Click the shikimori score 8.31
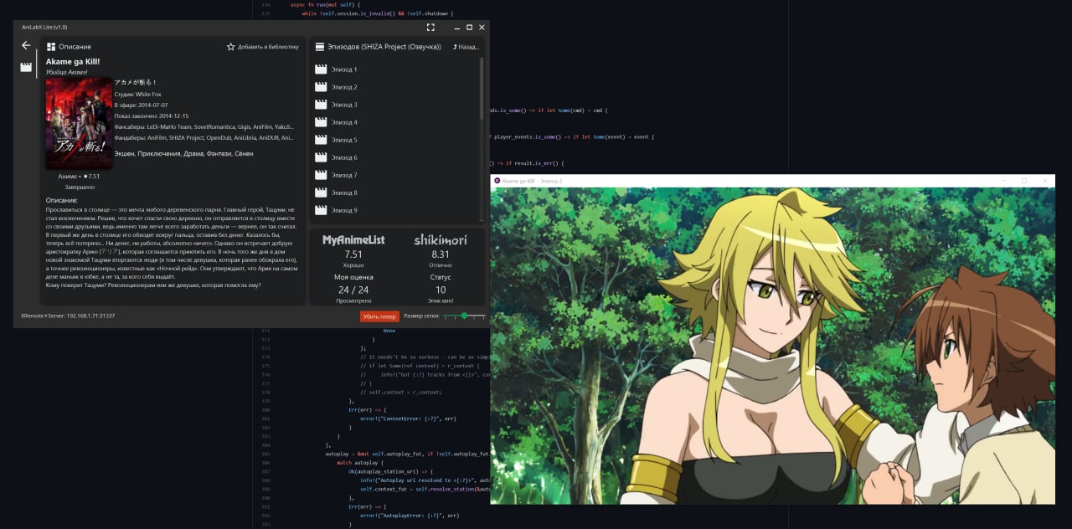 (441, 254)
